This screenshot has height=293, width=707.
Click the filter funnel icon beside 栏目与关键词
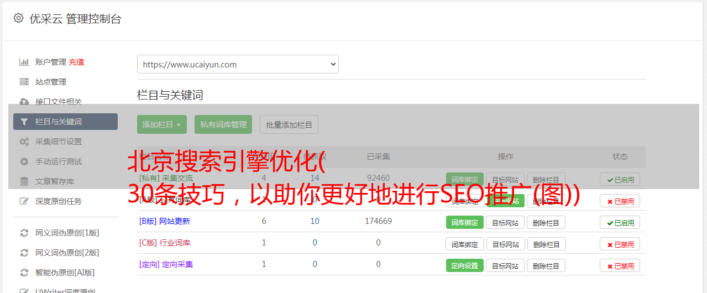[x=24, y=122]
